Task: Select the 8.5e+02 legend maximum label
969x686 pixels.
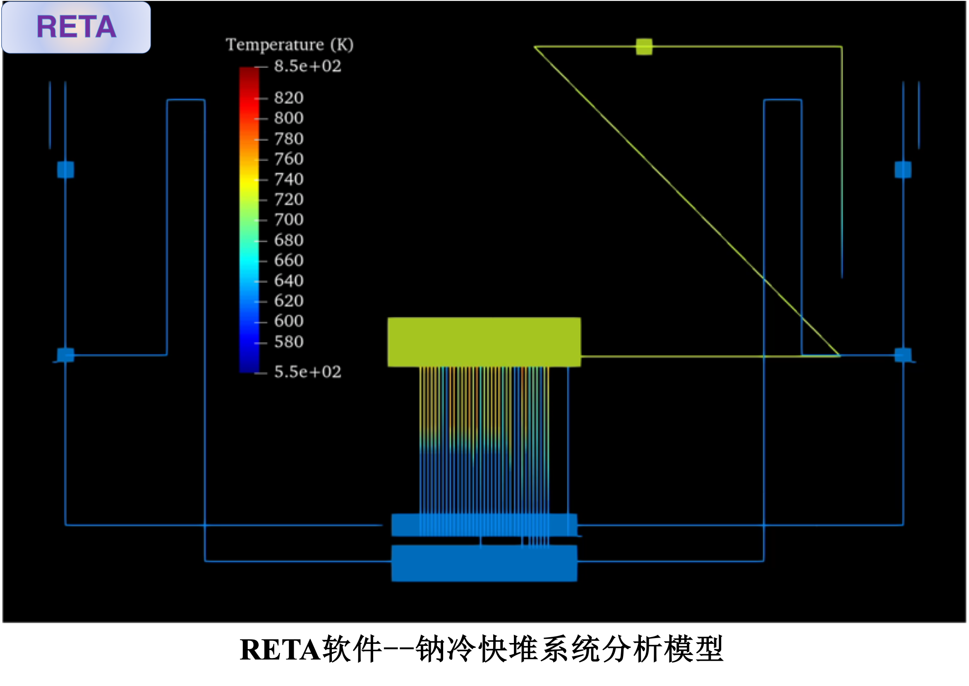Action: click(308, 66)
